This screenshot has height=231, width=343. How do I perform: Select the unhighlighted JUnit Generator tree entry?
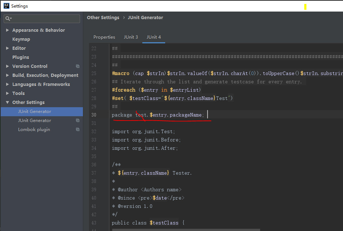pos(34,121)
